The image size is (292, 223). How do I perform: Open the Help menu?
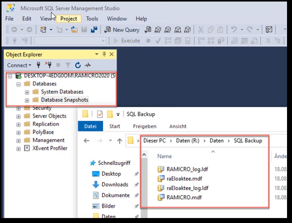(x=141, y=19)
